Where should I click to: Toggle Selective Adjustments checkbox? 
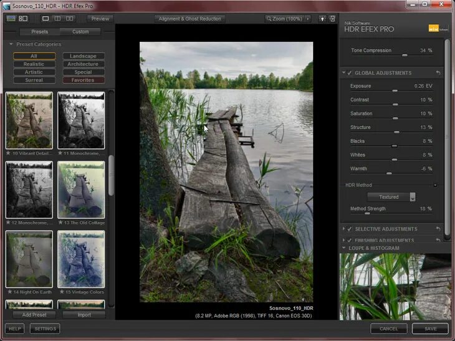350,229
